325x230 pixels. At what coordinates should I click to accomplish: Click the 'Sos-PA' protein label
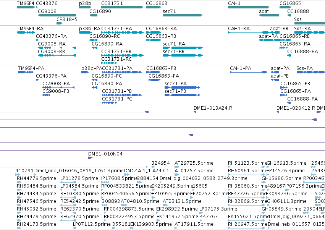[304, 68]
